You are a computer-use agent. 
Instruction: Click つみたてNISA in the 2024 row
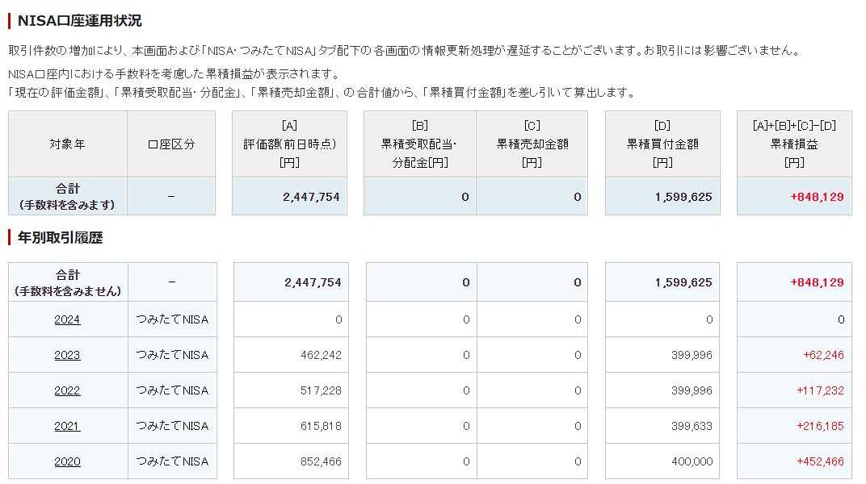[x=172, y=319]
